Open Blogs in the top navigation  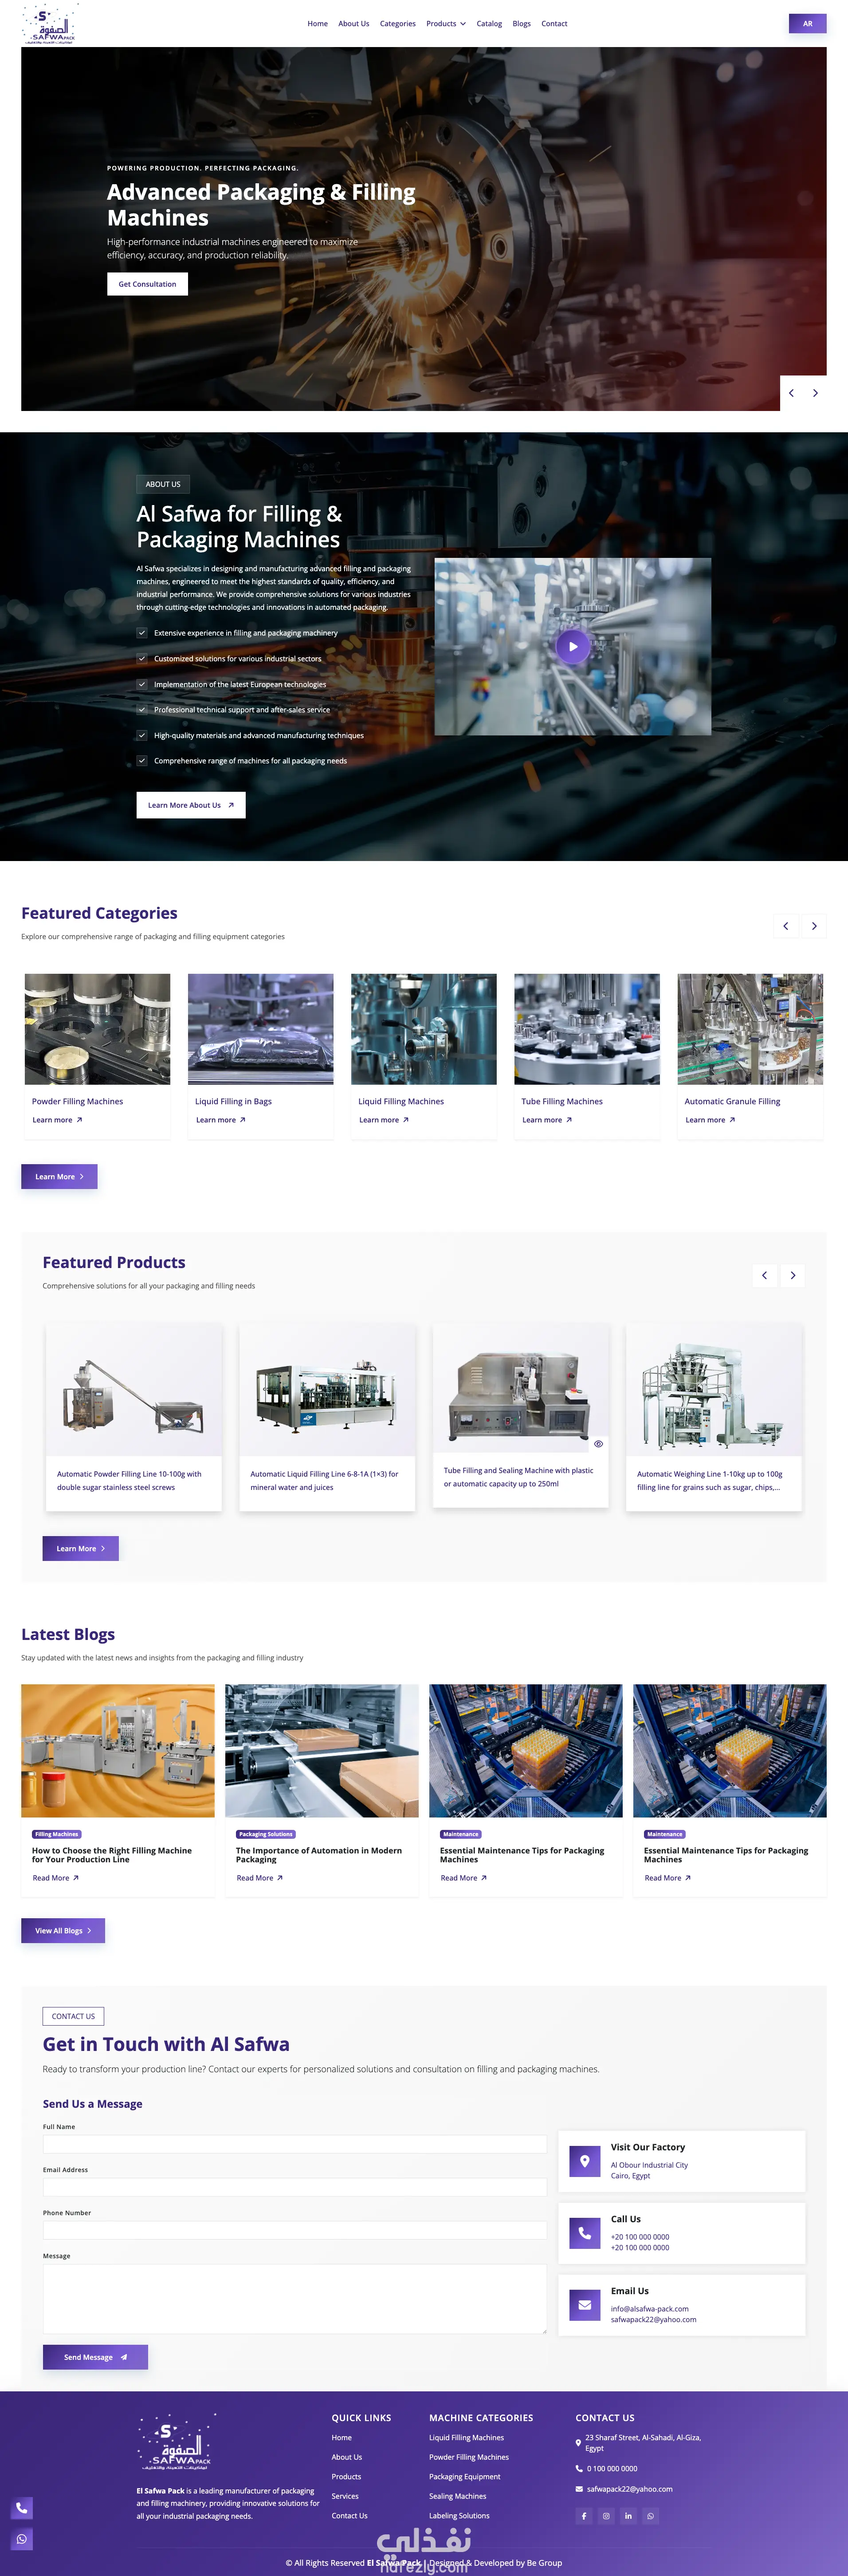[x=522, y=24]
